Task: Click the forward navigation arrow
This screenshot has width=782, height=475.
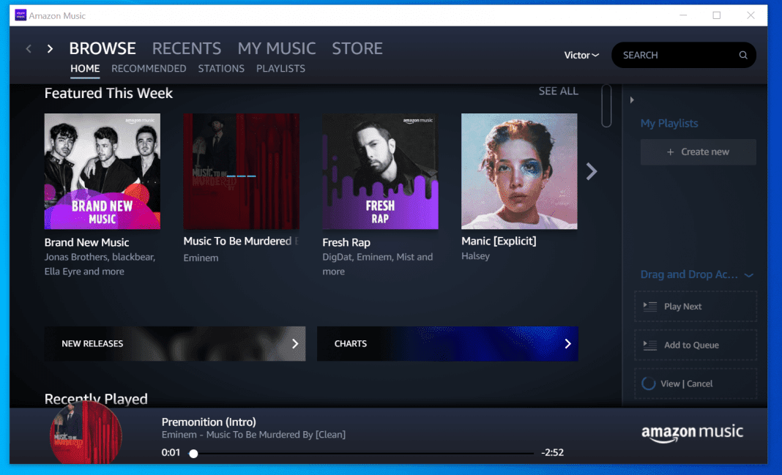Action: click(48, 48)
